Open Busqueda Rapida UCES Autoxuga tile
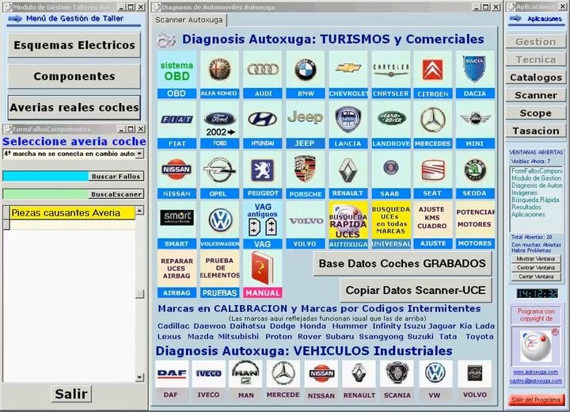Screen dimensions: 570x412 tap(348, 219)
